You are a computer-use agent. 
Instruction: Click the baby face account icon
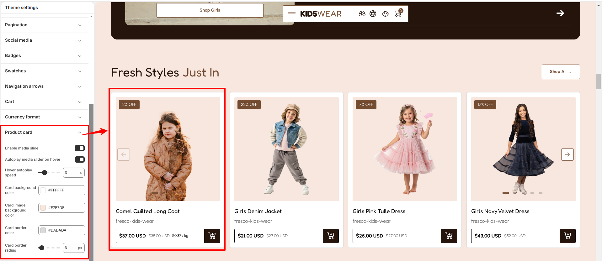385,14
